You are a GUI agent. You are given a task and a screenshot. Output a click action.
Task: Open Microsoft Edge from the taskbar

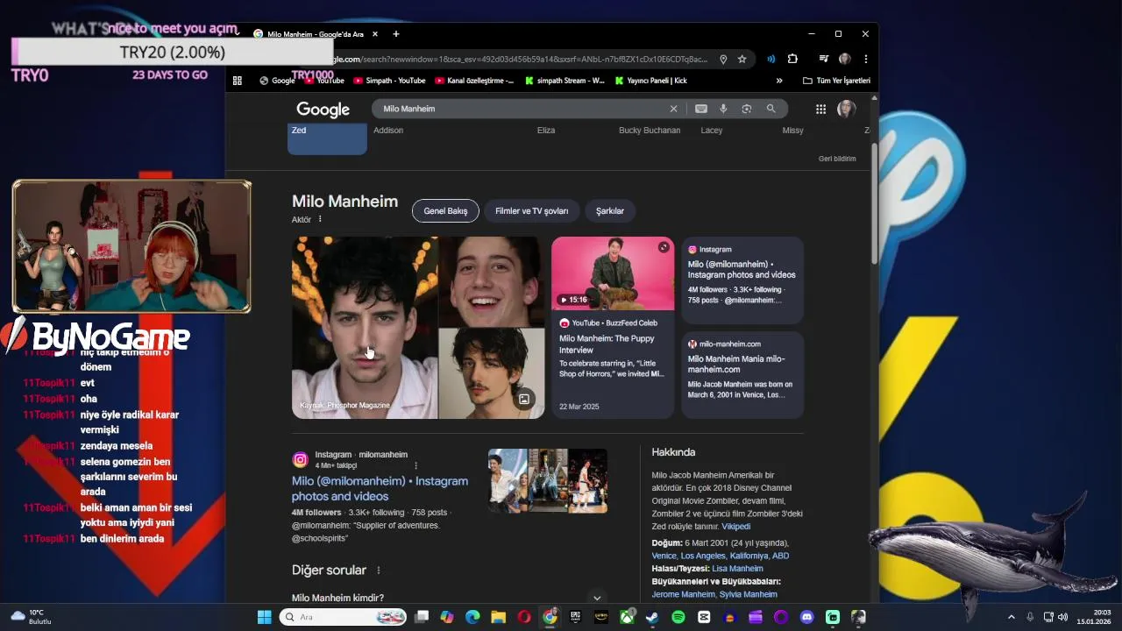pos(472,617)
